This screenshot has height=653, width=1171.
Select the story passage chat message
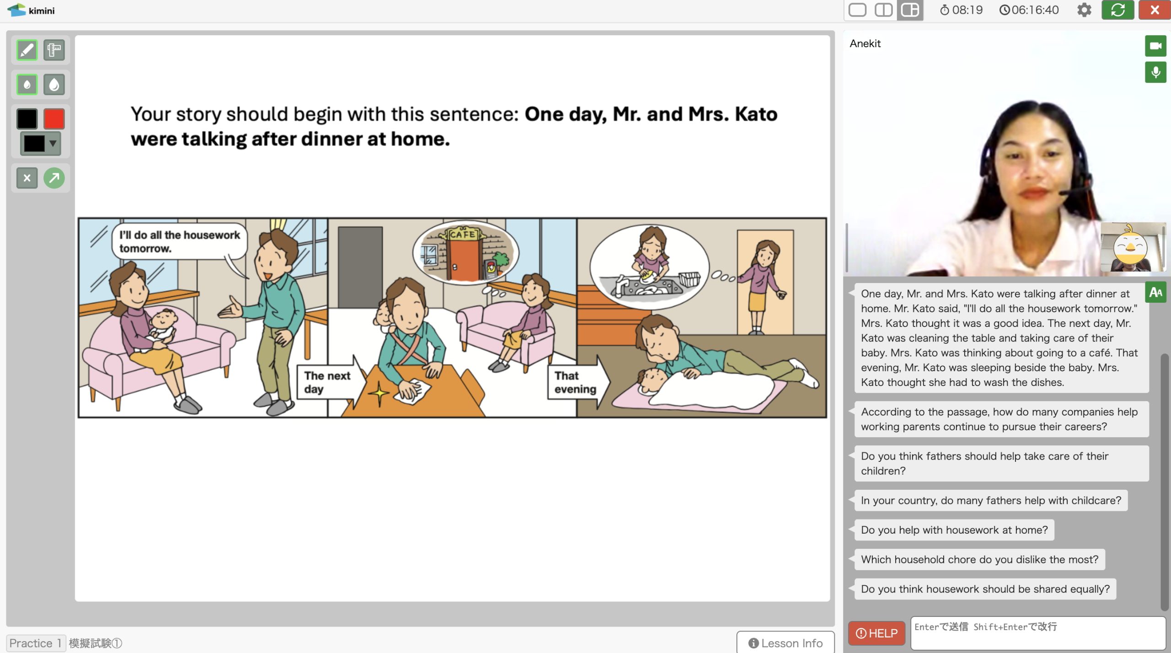tap(1001, 338)
